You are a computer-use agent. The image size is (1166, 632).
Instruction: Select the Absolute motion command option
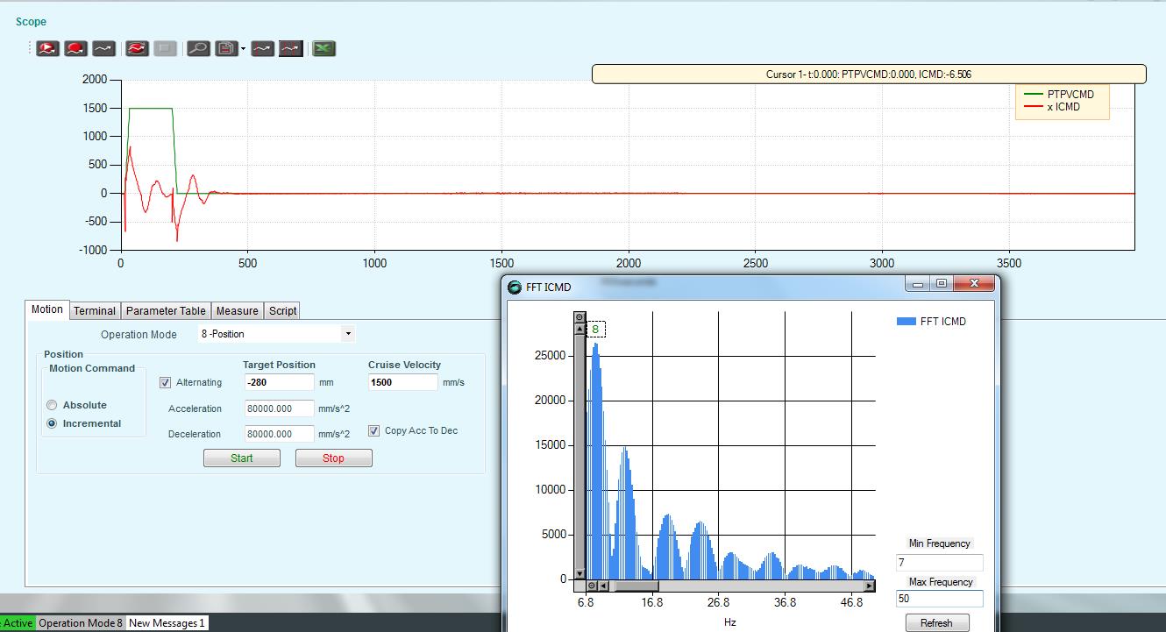(x=53, y=405)
